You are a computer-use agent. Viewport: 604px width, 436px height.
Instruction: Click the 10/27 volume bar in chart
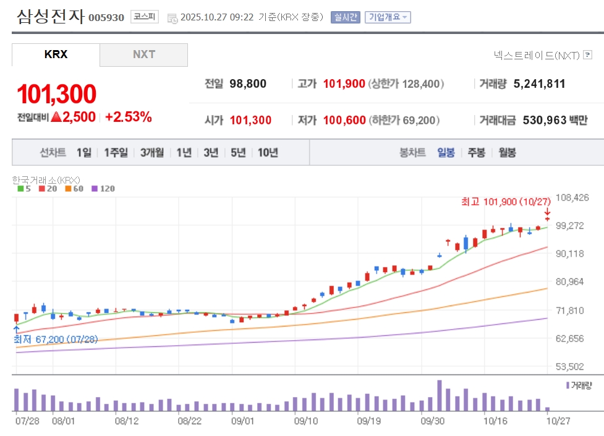click(x=547, y=409)
